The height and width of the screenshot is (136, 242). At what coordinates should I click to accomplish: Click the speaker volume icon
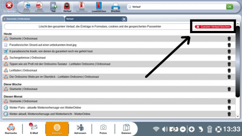pos(165,129)
